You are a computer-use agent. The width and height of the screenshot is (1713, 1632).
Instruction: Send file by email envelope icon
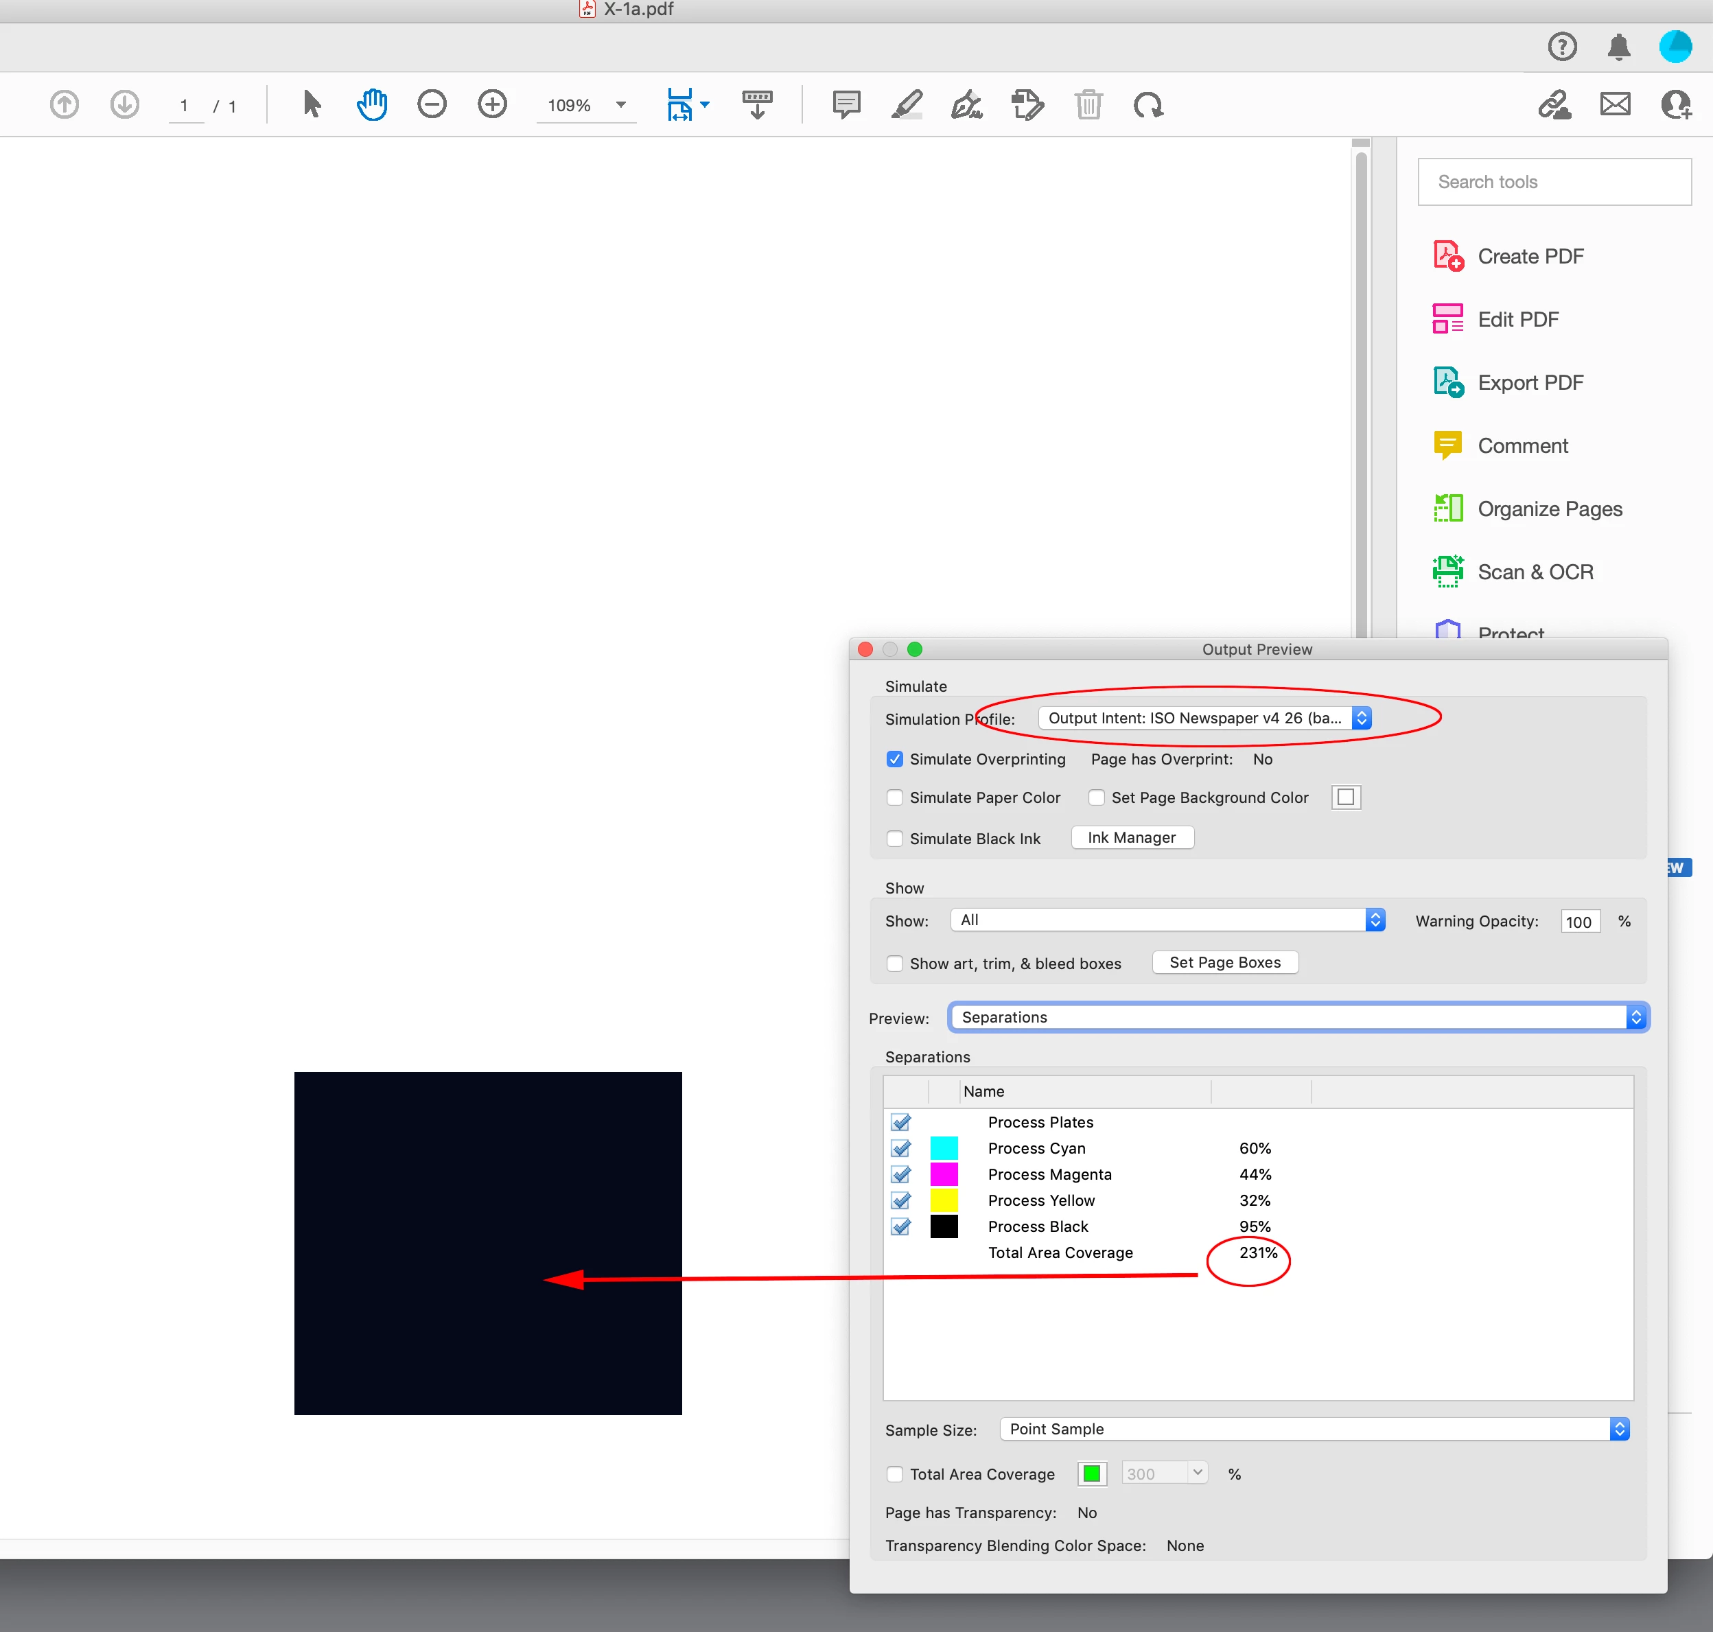(x=1615, y=104)
